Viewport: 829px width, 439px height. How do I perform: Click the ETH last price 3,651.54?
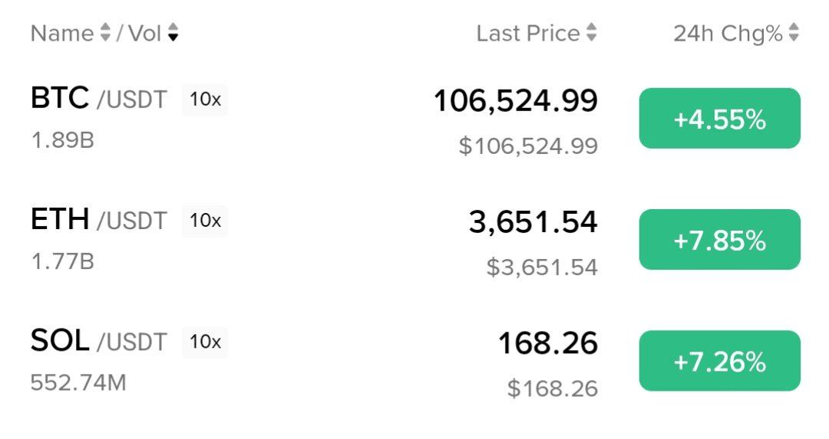(533, 221)
